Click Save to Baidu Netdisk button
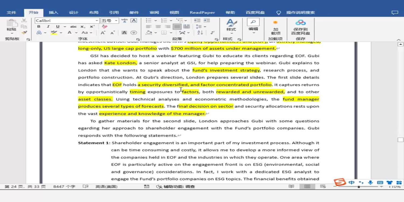This screenshot has width=404, height=202. [x=301, y=27]
